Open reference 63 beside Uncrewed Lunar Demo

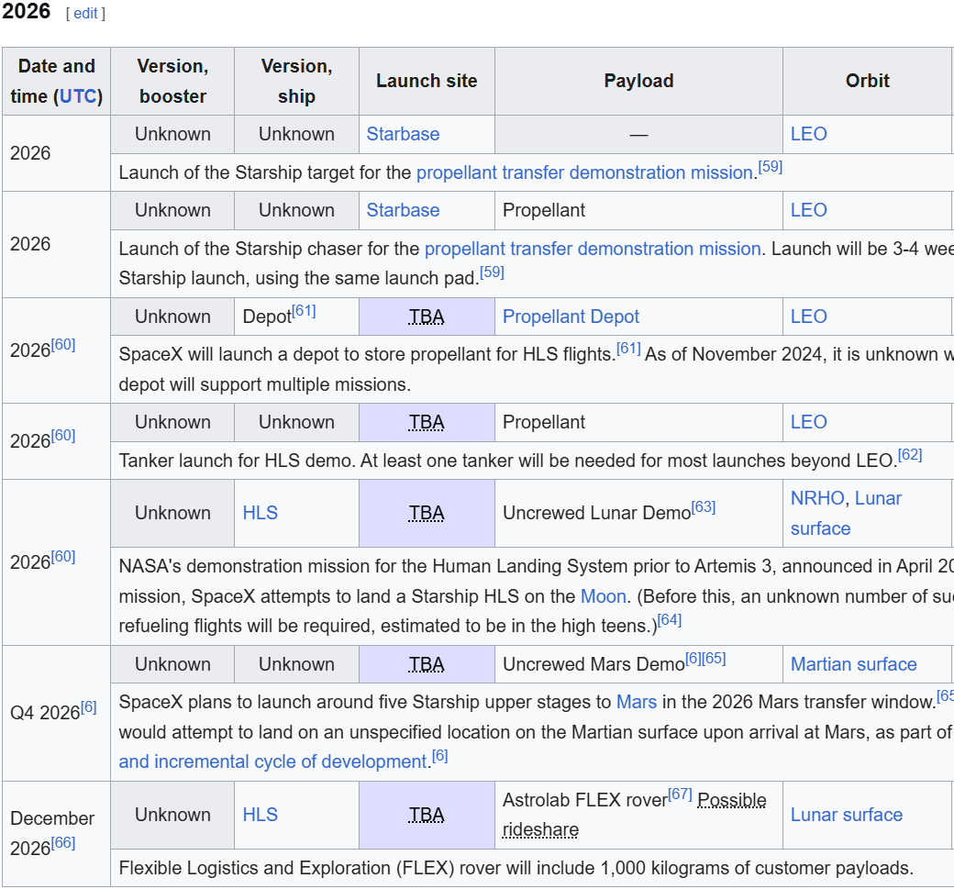coord(704,506)
